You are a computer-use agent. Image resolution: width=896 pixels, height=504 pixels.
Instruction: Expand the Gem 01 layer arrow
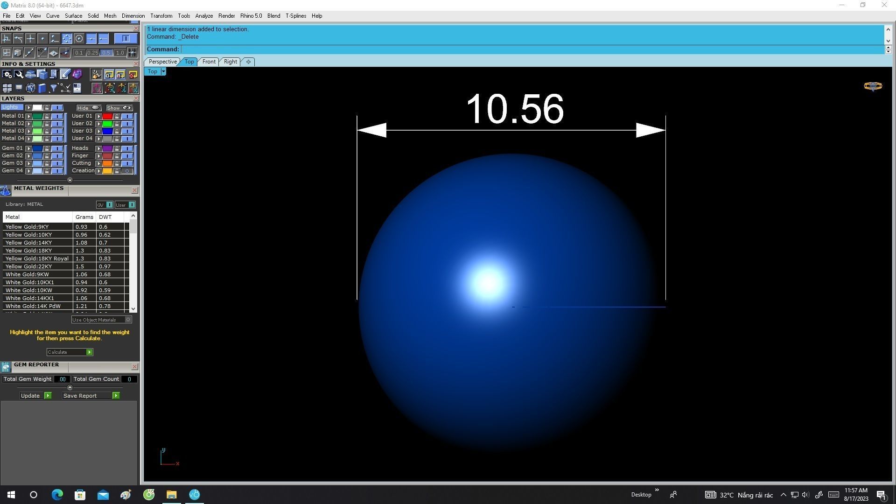29,148
